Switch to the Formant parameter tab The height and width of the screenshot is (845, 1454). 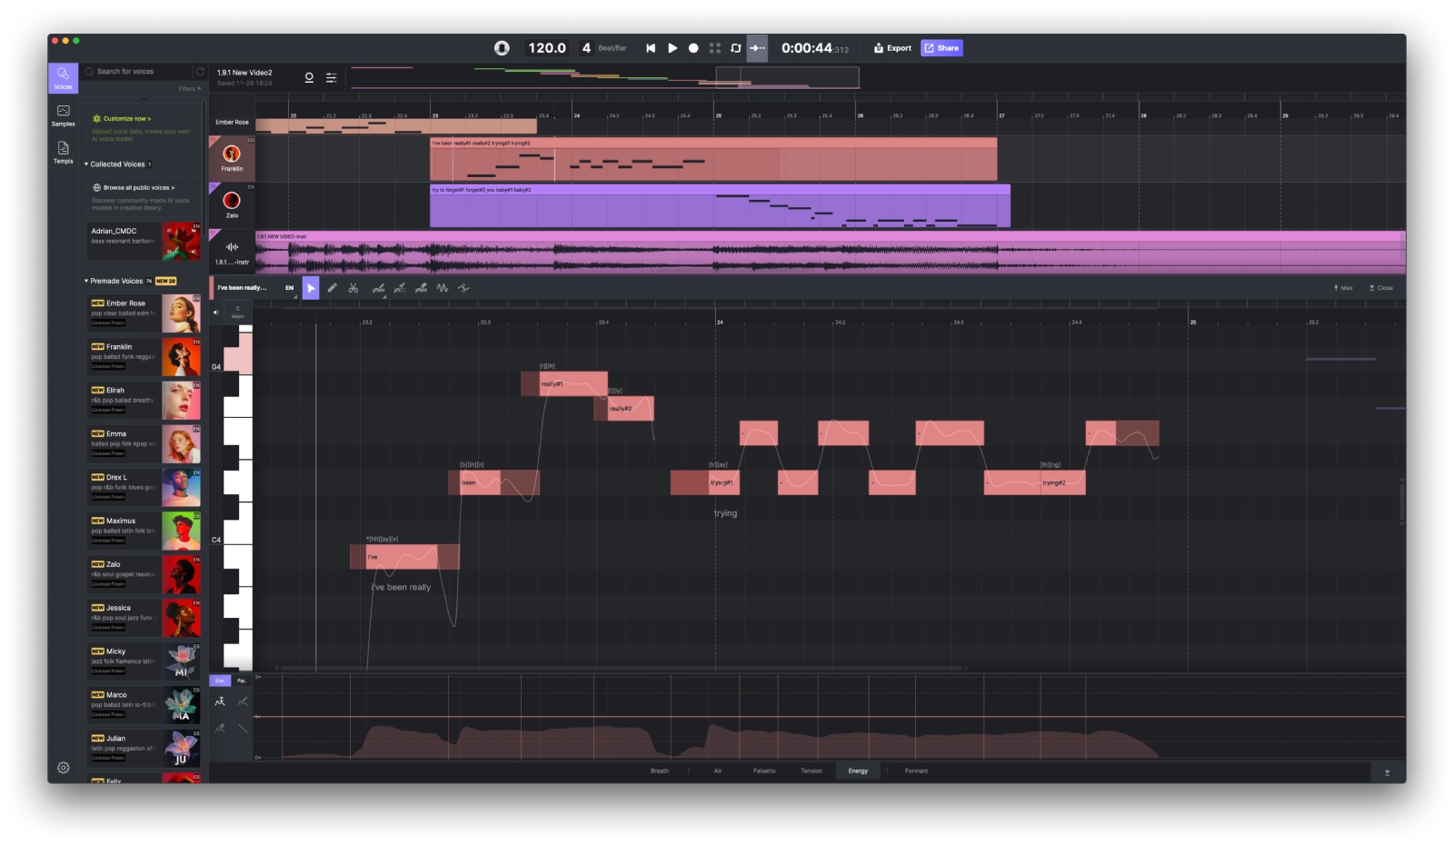916,770
